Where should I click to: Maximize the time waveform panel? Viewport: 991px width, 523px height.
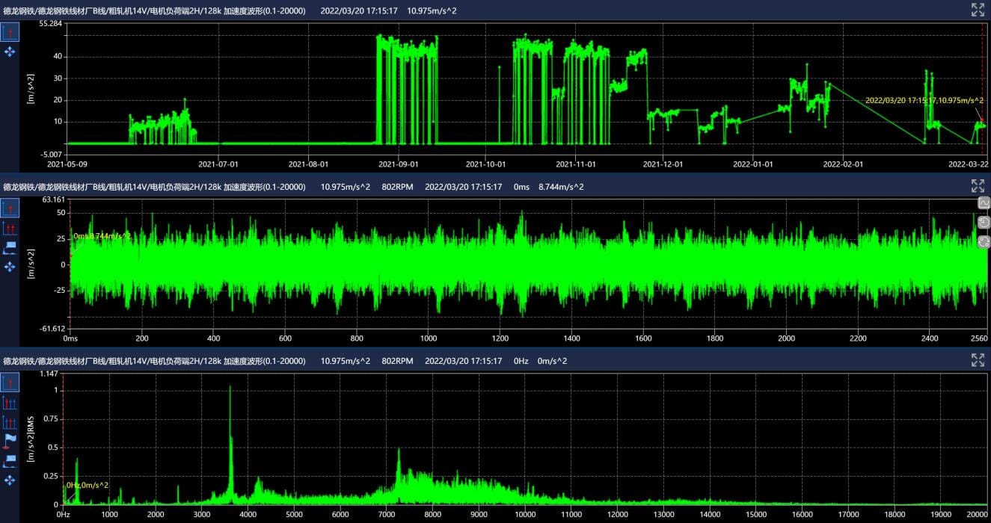(978, 185)
